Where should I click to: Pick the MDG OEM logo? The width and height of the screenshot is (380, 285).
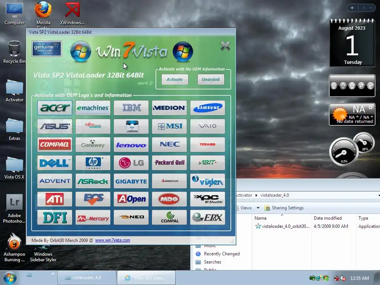point(169,199)
